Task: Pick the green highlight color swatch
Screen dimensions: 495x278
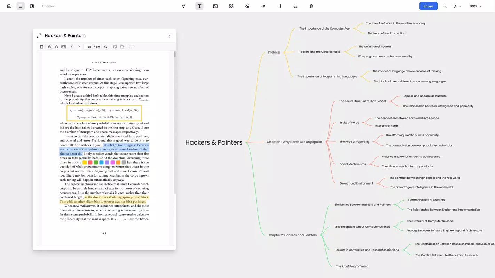Action: [96, 162]
